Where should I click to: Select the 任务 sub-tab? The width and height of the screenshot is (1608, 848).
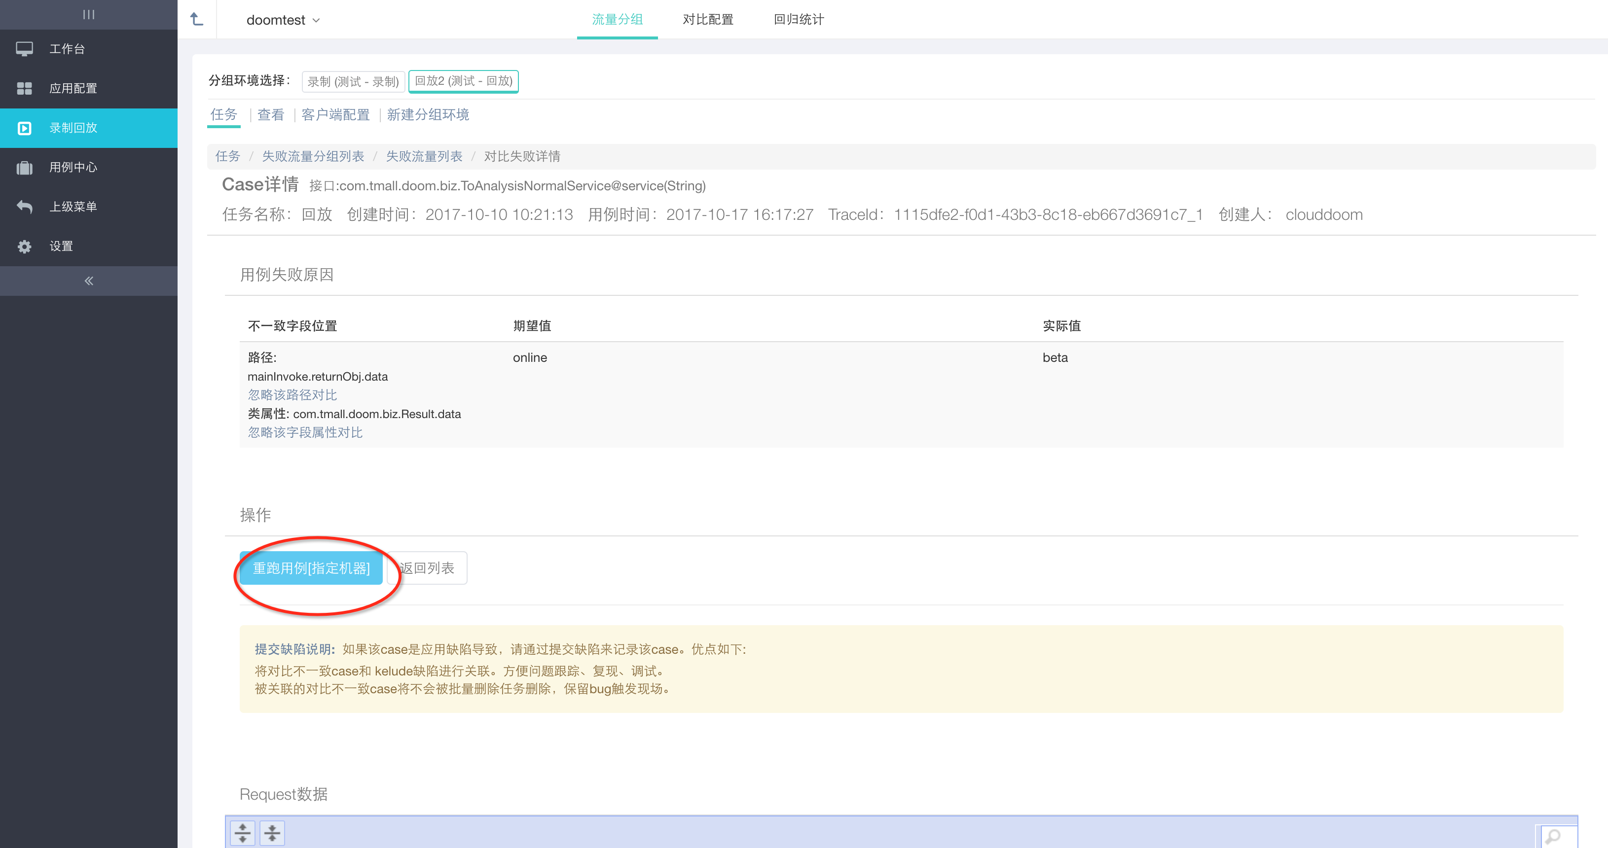(x=223, y=115)
